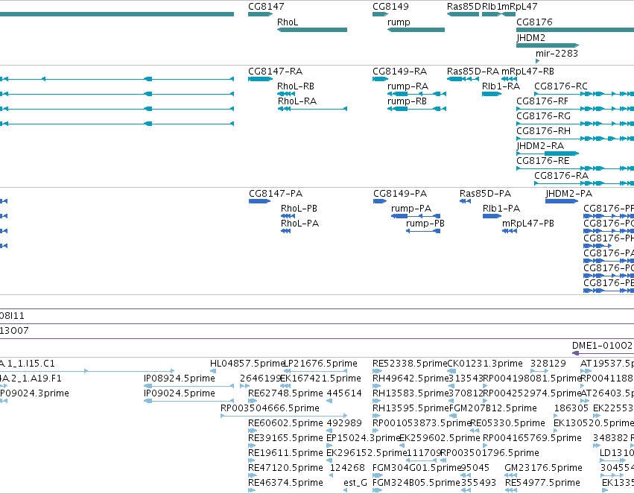Select the mRpL47-RB transcript label

coord(527,72)
